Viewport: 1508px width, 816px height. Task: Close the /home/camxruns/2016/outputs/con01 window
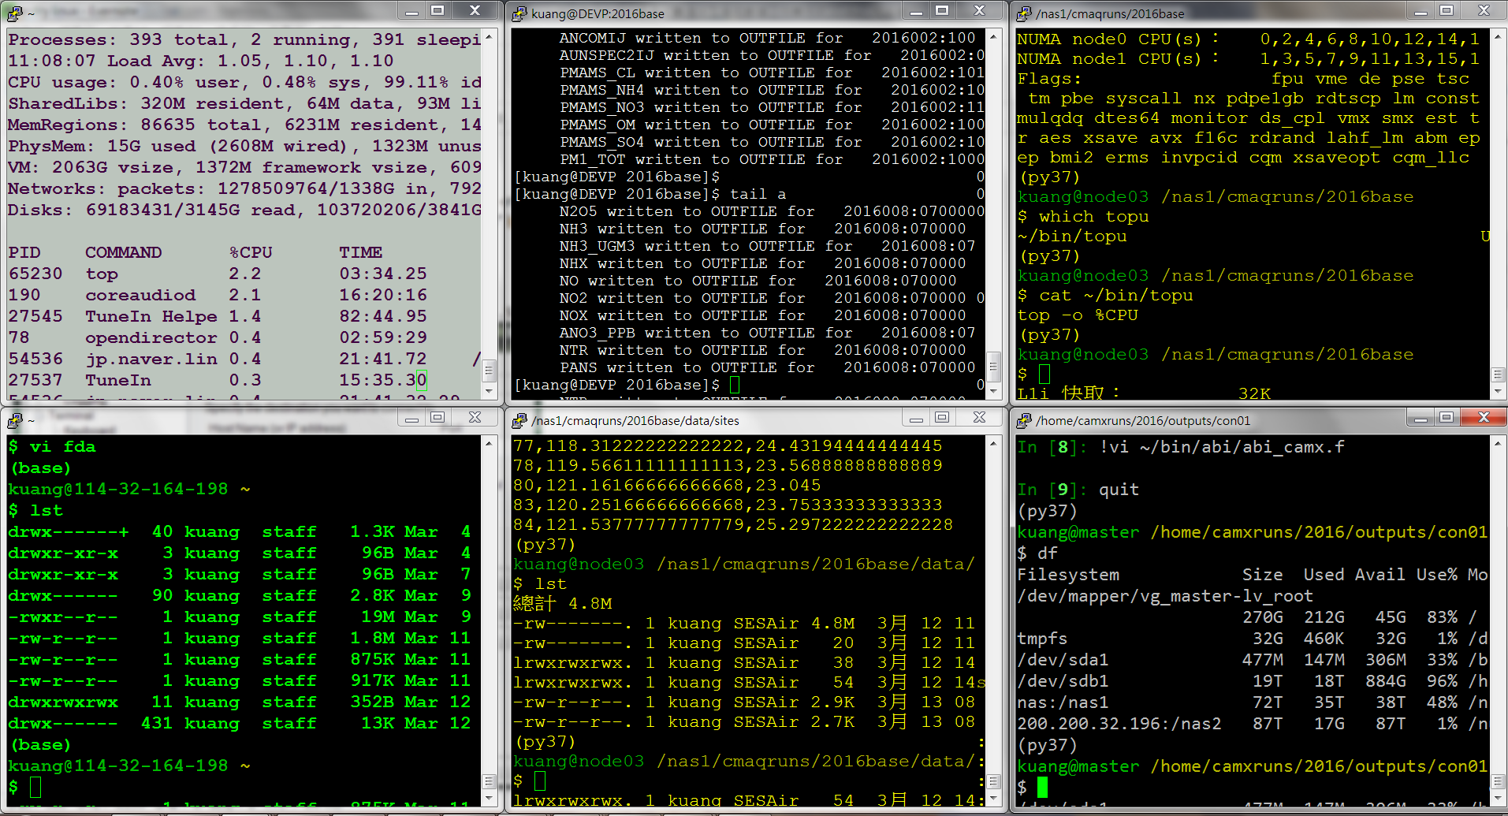(1484, 417)
